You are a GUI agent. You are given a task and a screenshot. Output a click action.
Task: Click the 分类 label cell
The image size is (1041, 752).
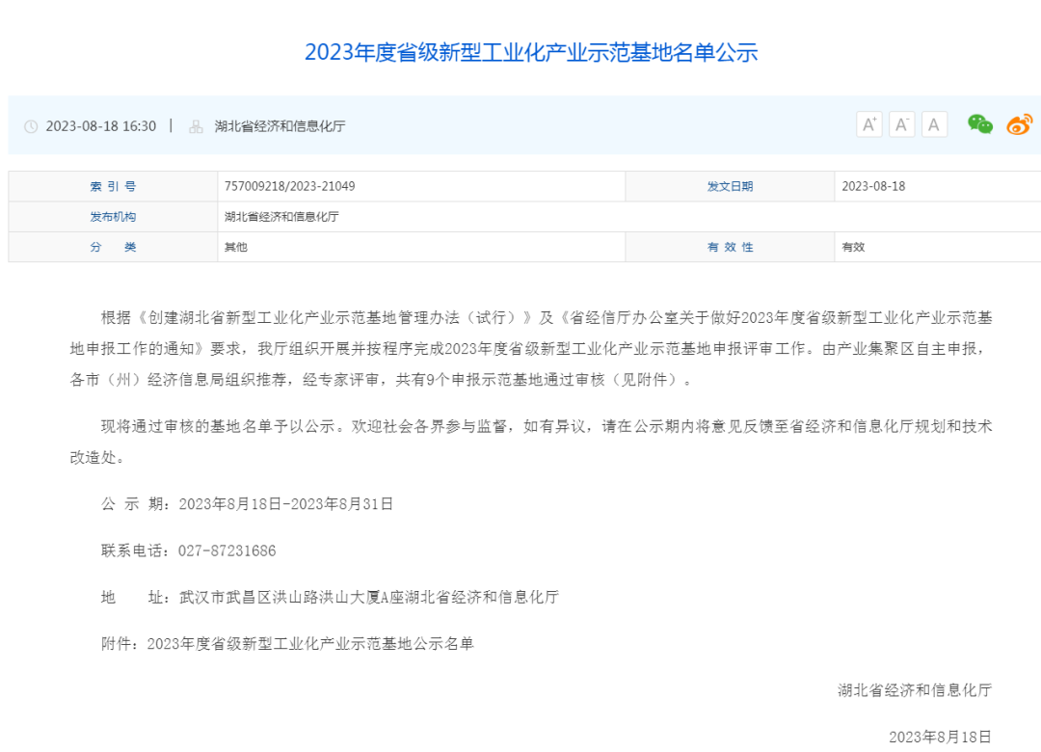coord(113,247)
